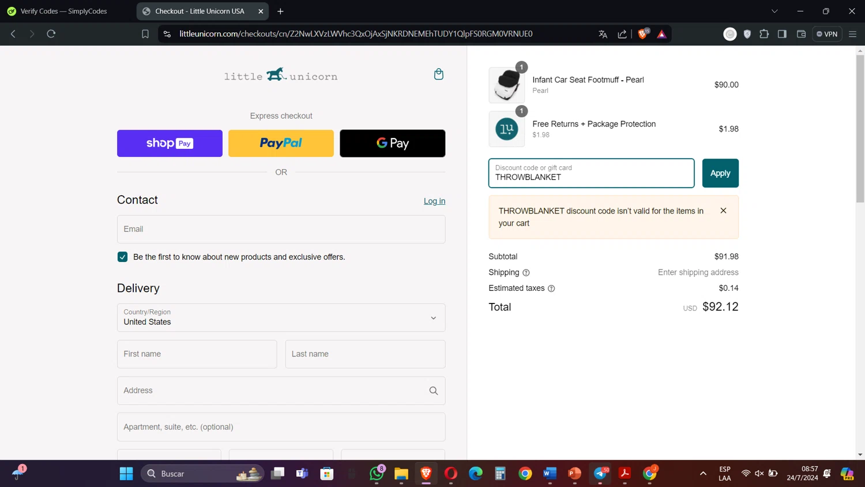Open the tab search dropdown arrow
The width and height of the screenshot is (865, 487).
pos(774,11)
